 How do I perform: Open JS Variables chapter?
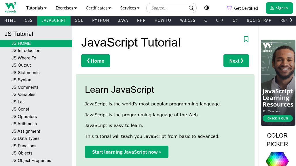click(x=36, y=95)
